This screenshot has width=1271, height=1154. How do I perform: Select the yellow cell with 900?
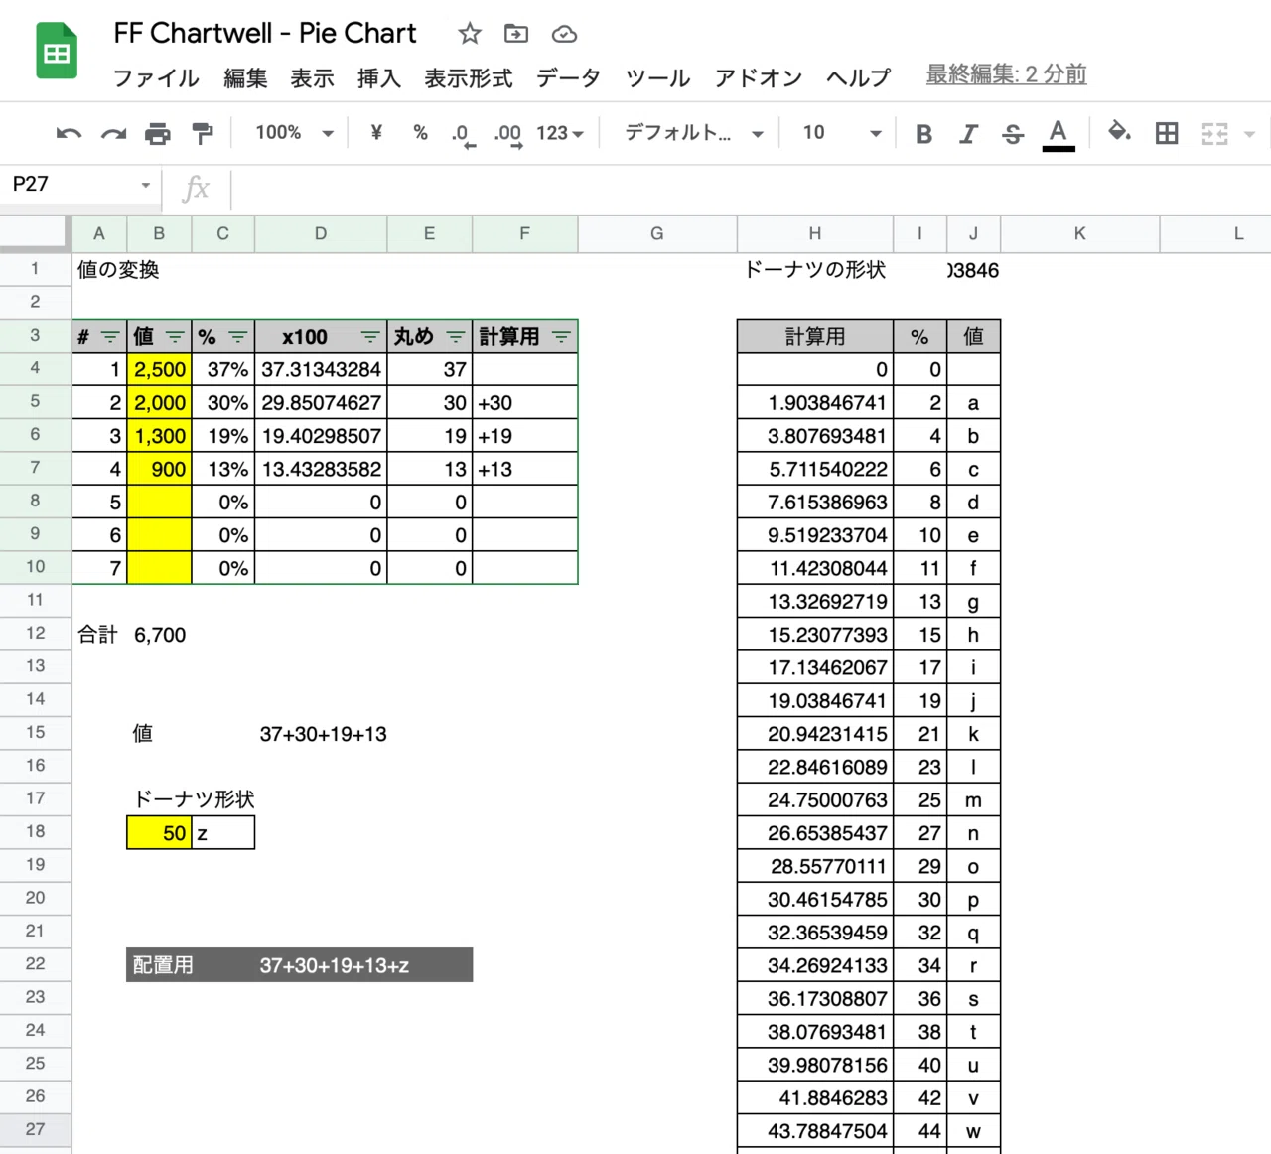click(x=159, y=469)
